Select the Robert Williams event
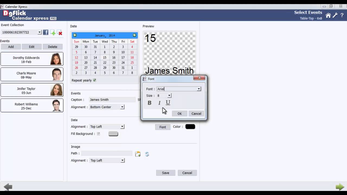 [32, 105]
